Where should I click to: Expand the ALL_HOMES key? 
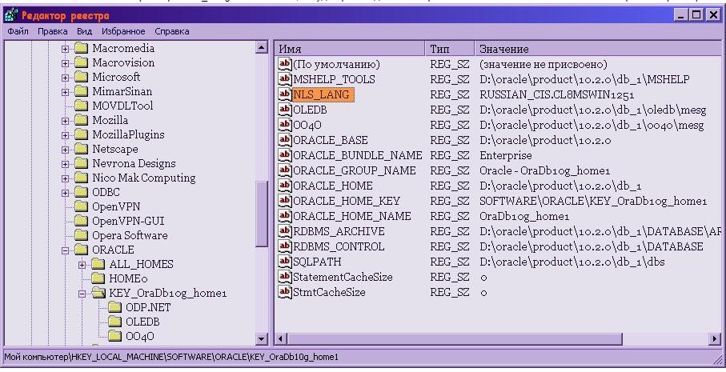tap(83, 265)
